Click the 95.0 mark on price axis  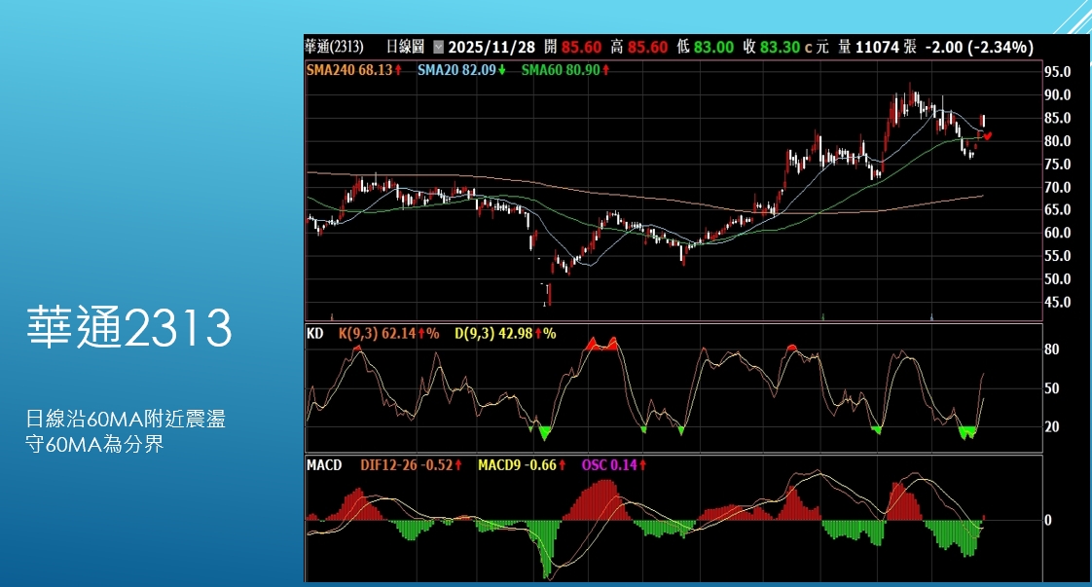tap(1057, 72)
